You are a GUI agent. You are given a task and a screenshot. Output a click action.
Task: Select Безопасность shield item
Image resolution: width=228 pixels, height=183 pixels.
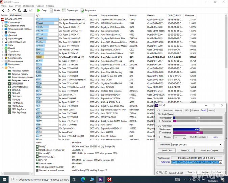tap(15, 58)
